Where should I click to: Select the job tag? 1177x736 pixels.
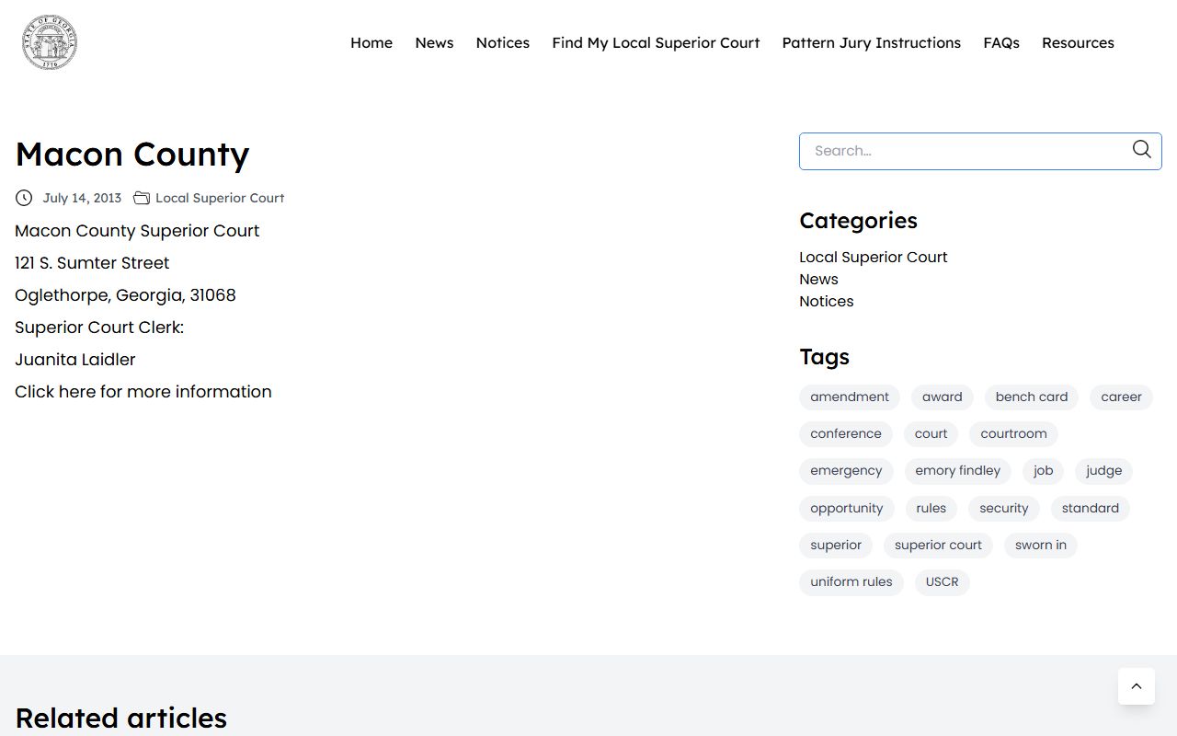click(x=1043, y=471)
